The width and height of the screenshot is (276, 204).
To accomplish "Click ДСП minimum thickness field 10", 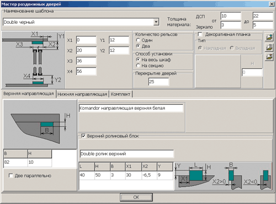I will (231, 16).
